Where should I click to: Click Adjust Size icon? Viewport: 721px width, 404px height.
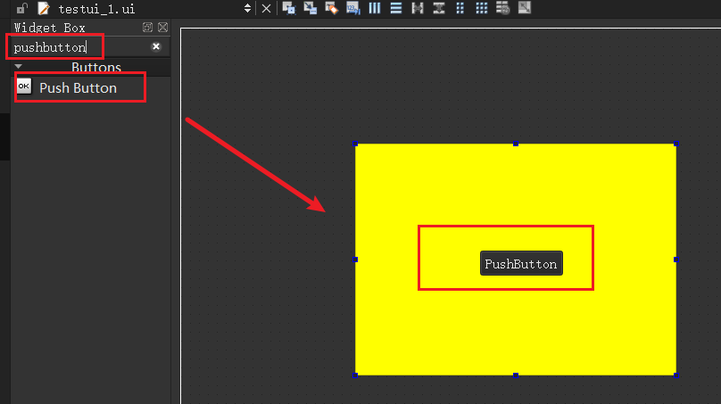525,8
